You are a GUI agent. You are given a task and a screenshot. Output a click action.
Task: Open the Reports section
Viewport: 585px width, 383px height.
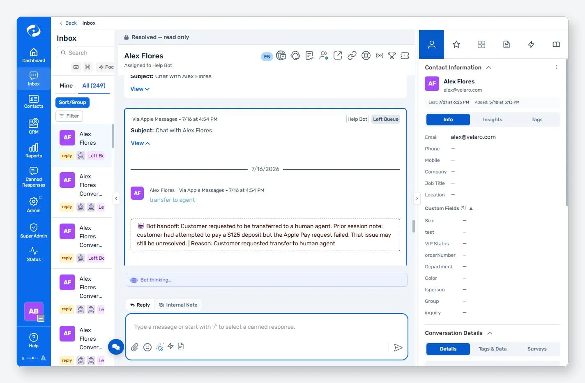coord(34,151)
